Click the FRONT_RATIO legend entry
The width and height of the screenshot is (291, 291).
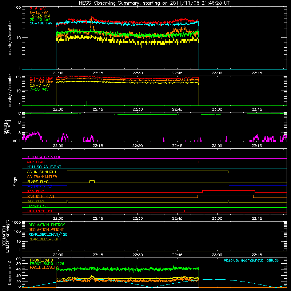(41, 260)
